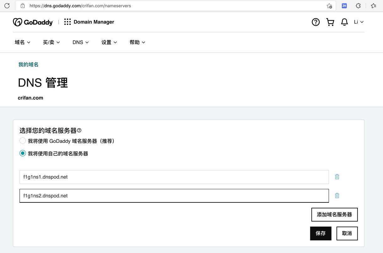Click the 取消 button
383x253 pixels.
point(347,234)
